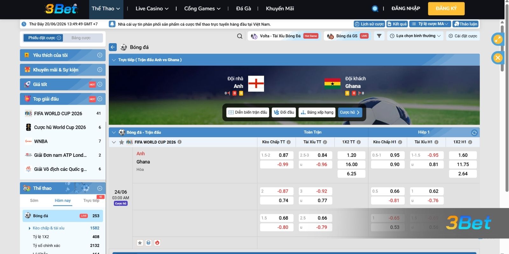Click the orange expand arrows floating button
Screen dimensions: 509x254
498,39
